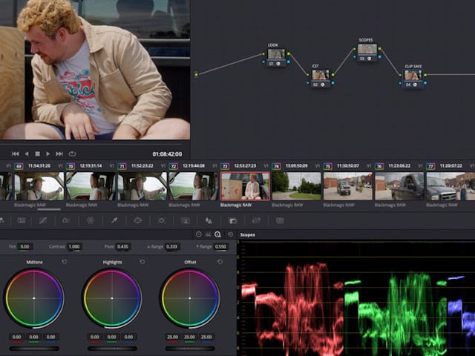Screen dimensions: 475x356
Task: Switch primaries to color bars mode
Action: tap(208, 234)
